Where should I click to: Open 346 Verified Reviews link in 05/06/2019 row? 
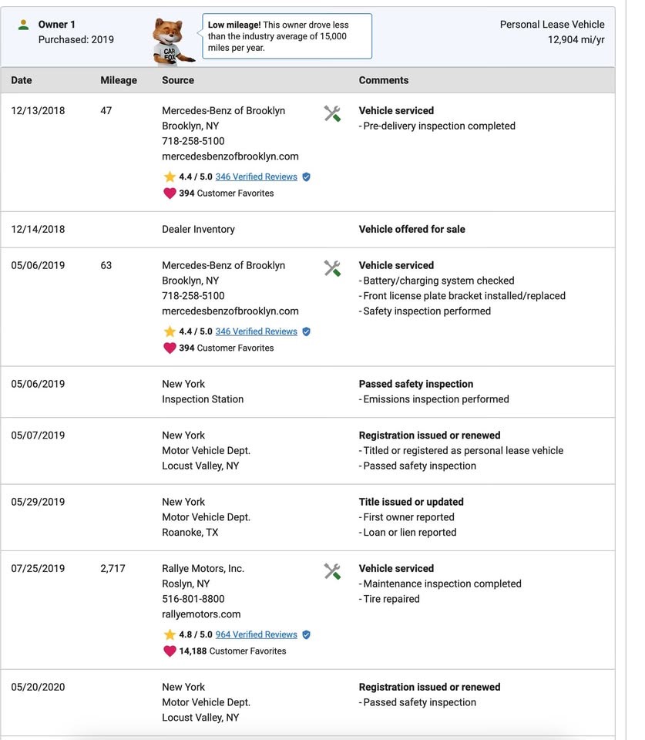coord(256,331)
